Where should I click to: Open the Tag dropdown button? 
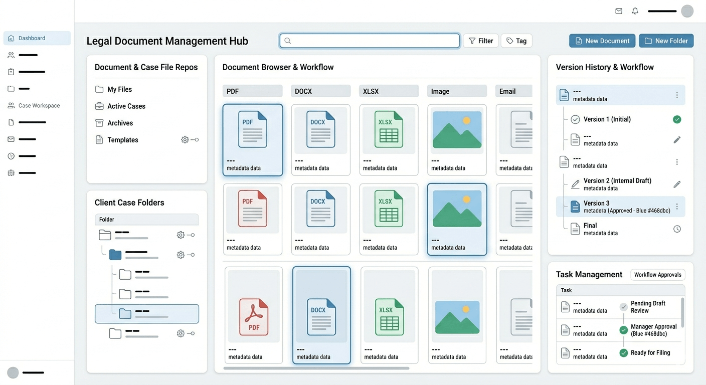tap(516, 41)
